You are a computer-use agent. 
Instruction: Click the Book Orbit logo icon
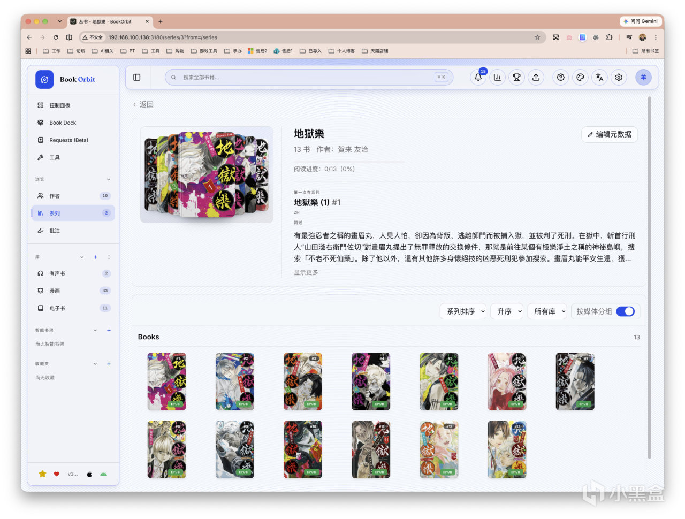pos(44,79)
